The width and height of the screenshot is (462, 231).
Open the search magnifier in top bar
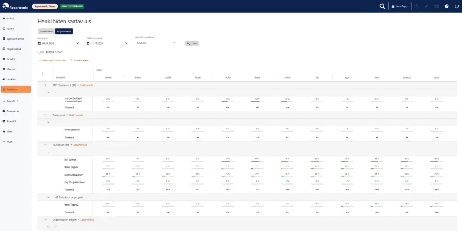click(x=382, y=6)
